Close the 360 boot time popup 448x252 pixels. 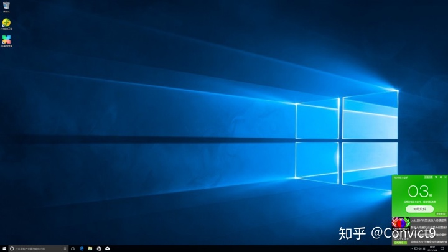446,177
